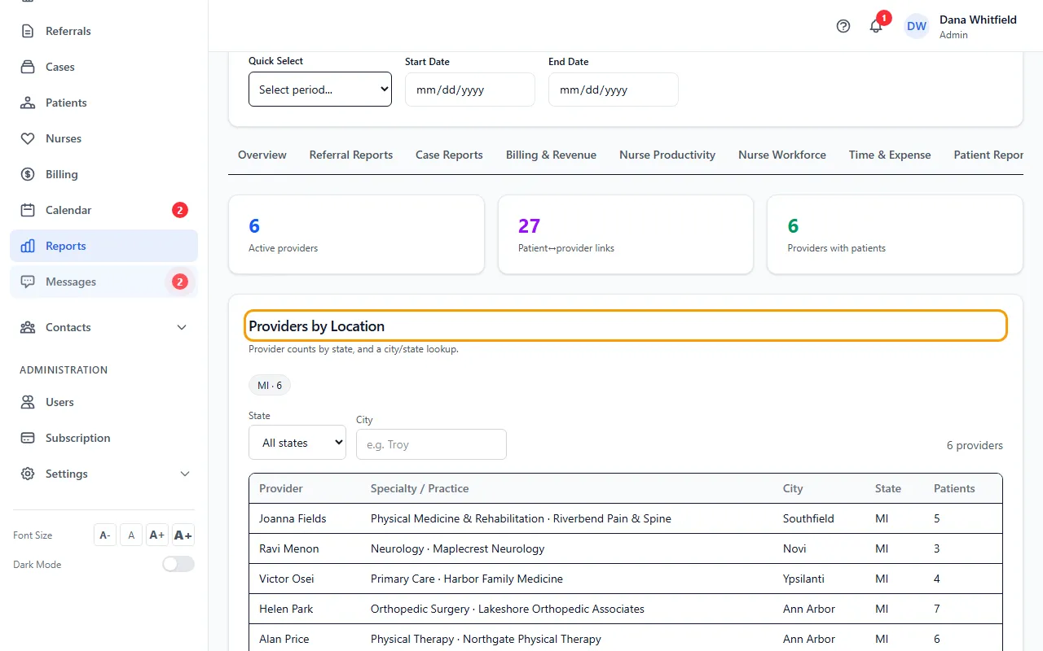Click the Patients column header
The image size is (1043, 651).
click(x=954, y=488)
